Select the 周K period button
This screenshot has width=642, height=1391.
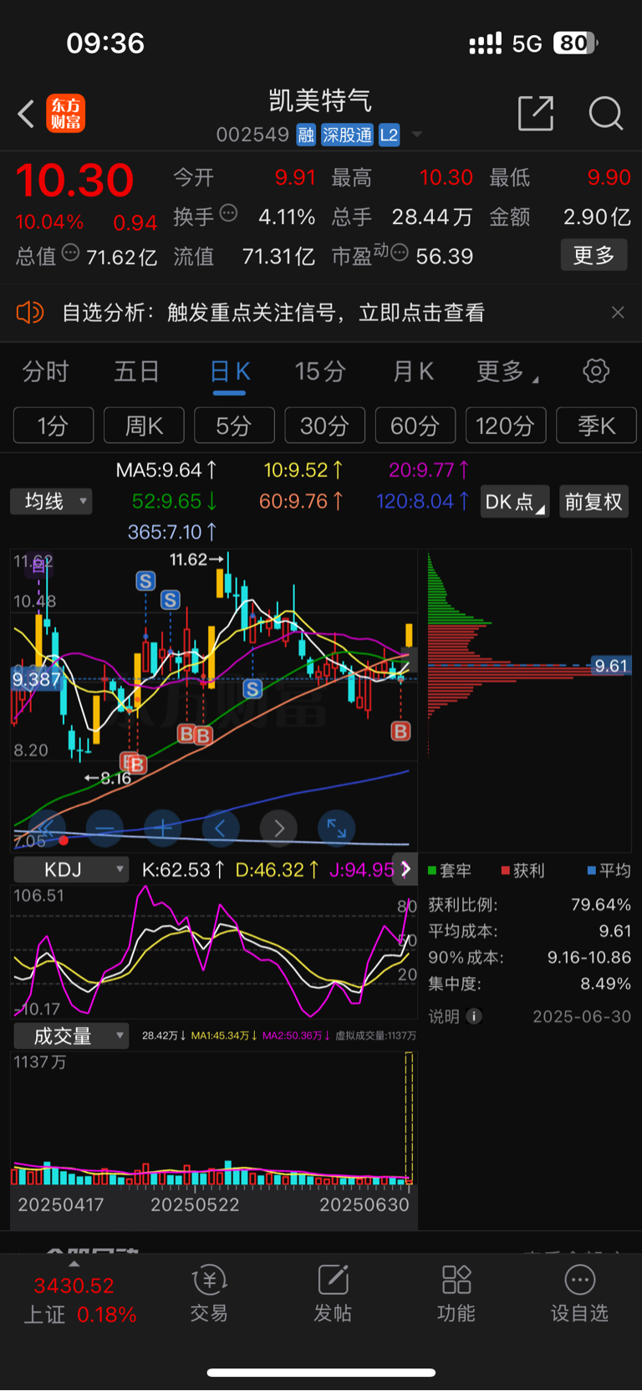click(144, 425)
